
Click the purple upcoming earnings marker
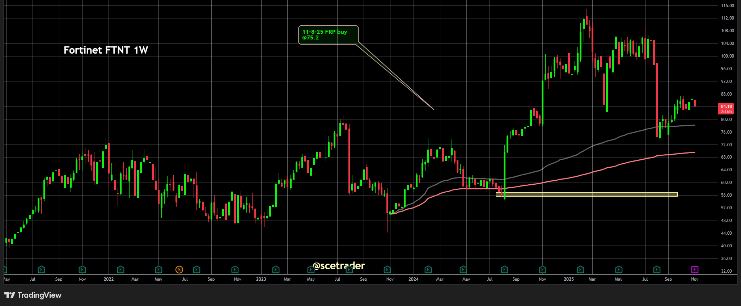695,269
